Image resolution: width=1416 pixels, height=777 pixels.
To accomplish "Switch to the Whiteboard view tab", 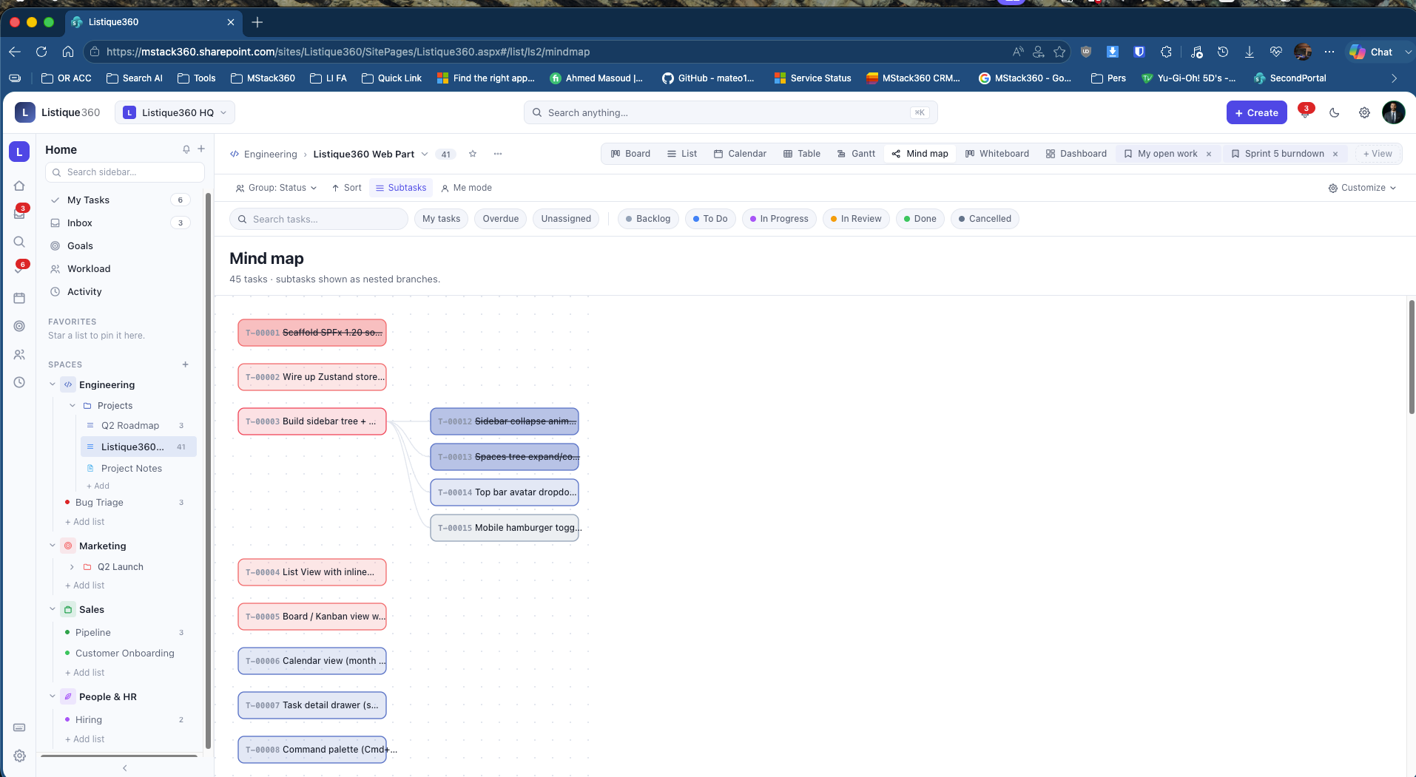I will (997, 154).
